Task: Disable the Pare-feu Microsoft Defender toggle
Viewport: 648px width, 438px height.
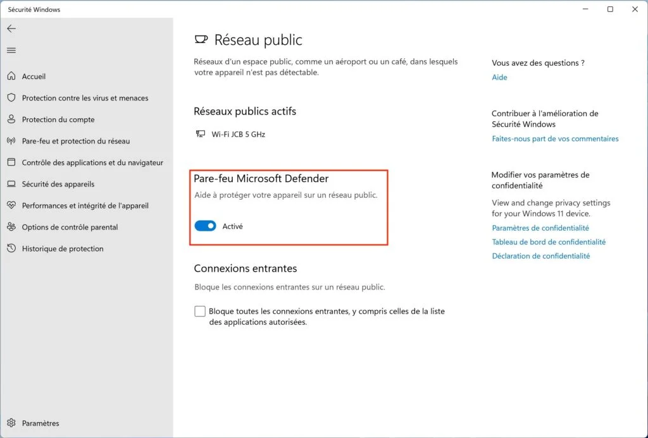Action: (x=205, y=226)
